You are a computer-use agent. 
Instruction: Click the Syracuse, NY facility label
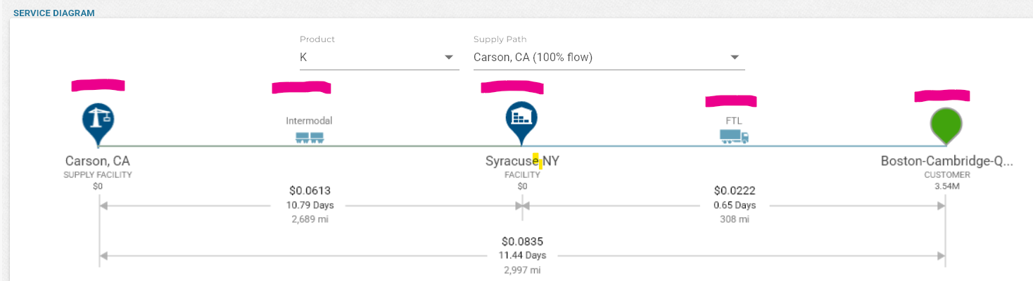(x=522, y=162)
